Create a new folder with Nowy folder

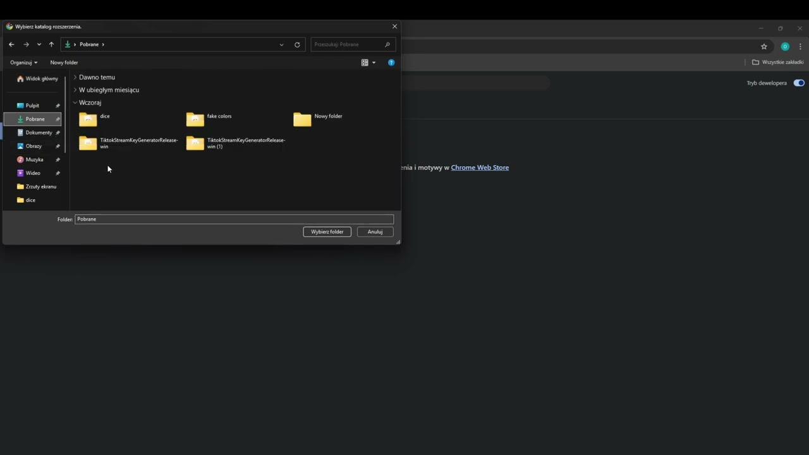pos(64,63)
